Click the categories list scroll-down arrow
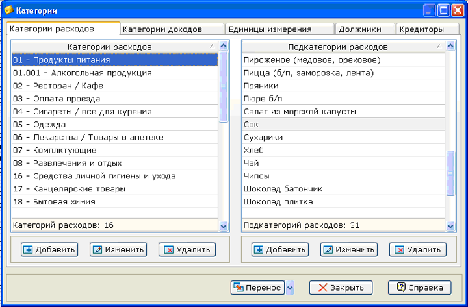Viewport: 468px width, 307px height. click(224, 227)
